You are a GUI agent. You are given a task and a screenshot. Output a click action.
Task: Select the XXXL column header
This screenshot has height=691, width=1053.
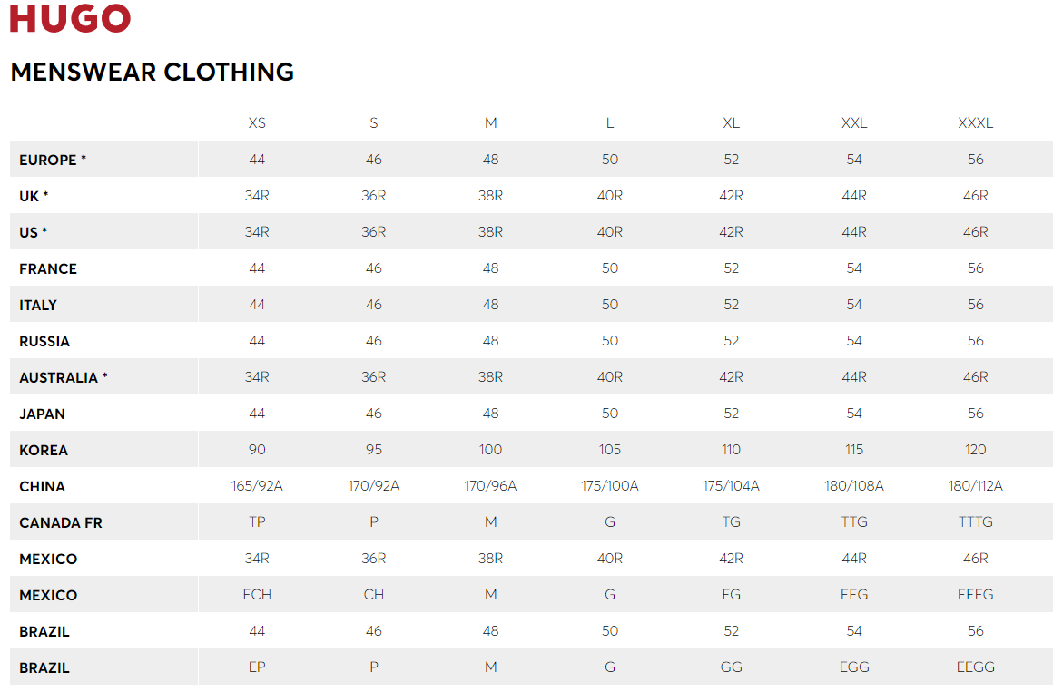[975, 122]
